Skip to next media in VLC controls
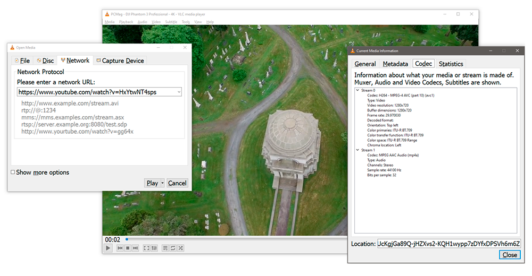The width and height of the screenshot is (532, 276). 135,248
